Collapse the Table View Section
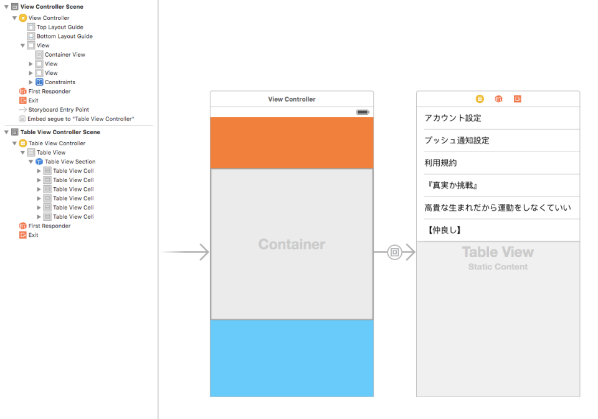The height and width of the screenshot is (419, 598). (x=31, y=161)
